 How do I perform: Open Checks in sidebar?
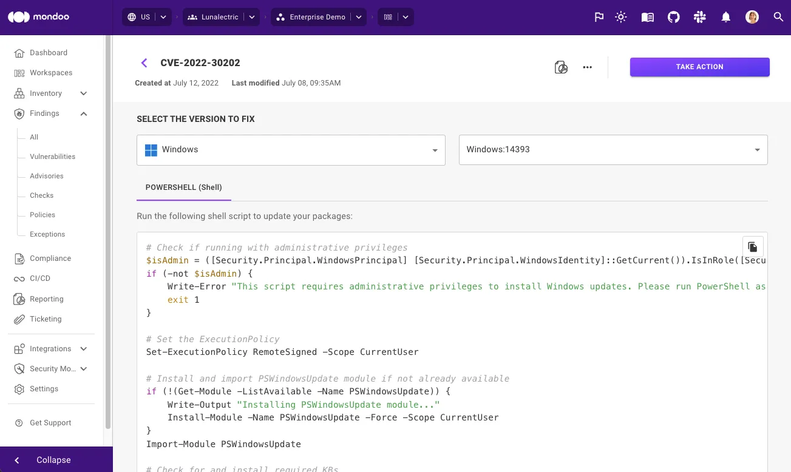[x=42, y=195]
